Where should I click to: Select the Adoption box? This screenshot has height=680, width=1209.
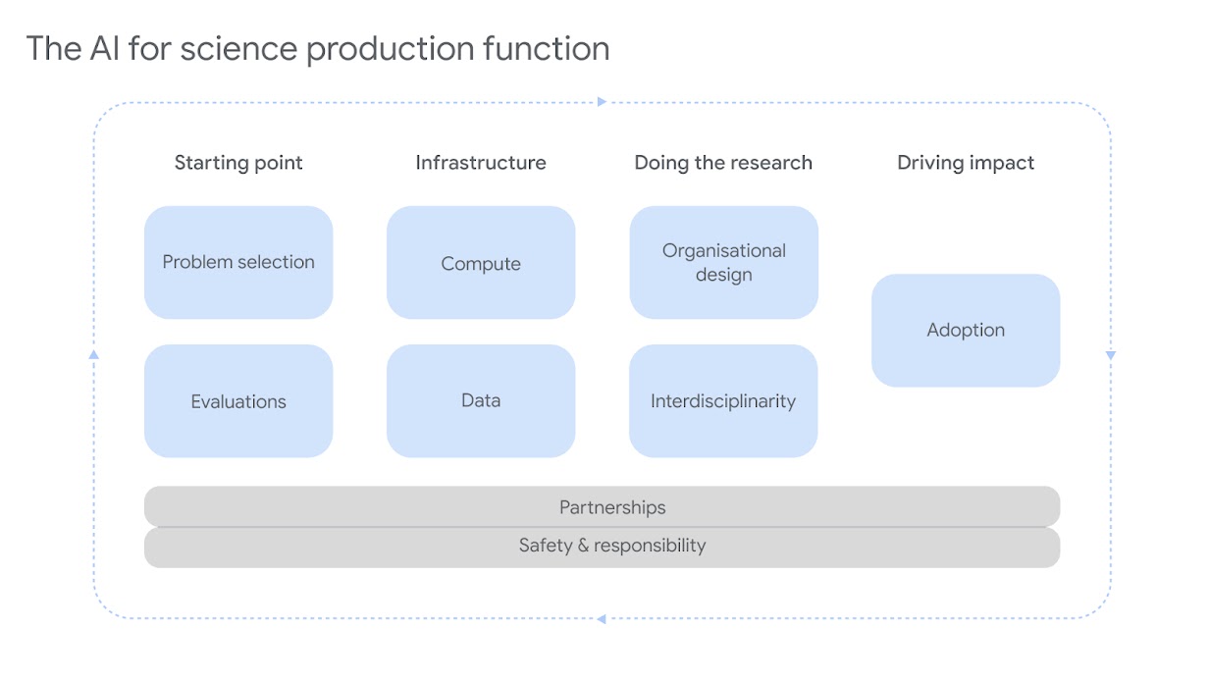(966, 330)
